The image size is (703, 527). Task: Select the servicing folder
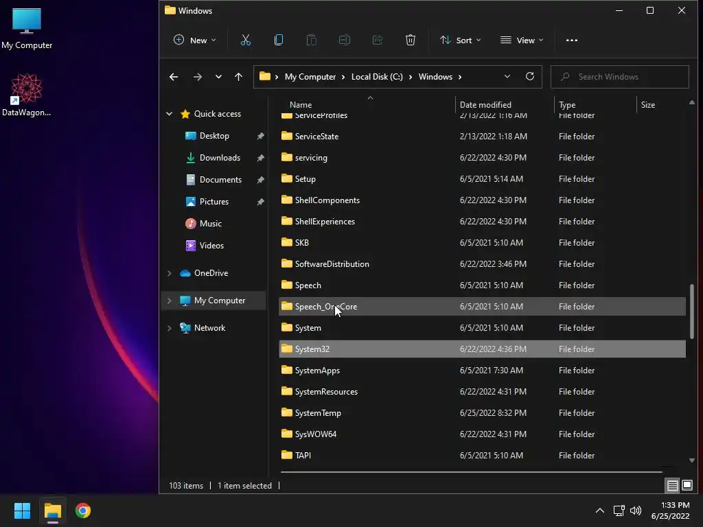click(x=482, y=158)
